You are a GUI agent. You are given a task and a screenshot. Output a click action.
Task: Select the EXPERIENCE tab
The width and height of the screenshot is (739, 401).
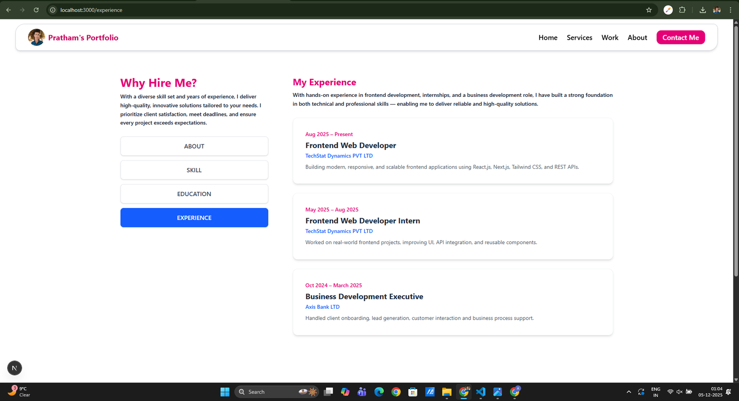[x=194, y=218]
